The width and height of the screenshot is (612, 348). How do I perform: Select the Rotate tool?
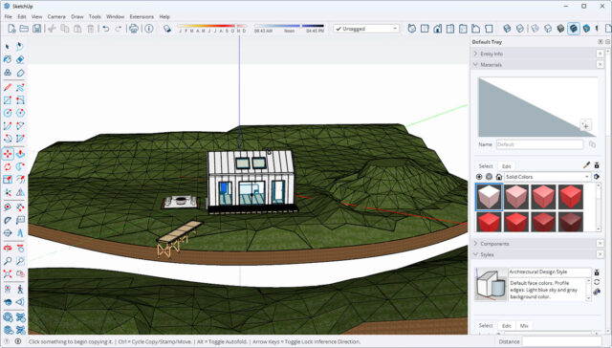[x=7, y=166]
